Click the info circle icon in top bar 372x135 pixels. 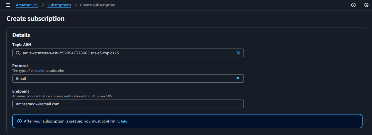pyautogui.click(x=353, y=5)
